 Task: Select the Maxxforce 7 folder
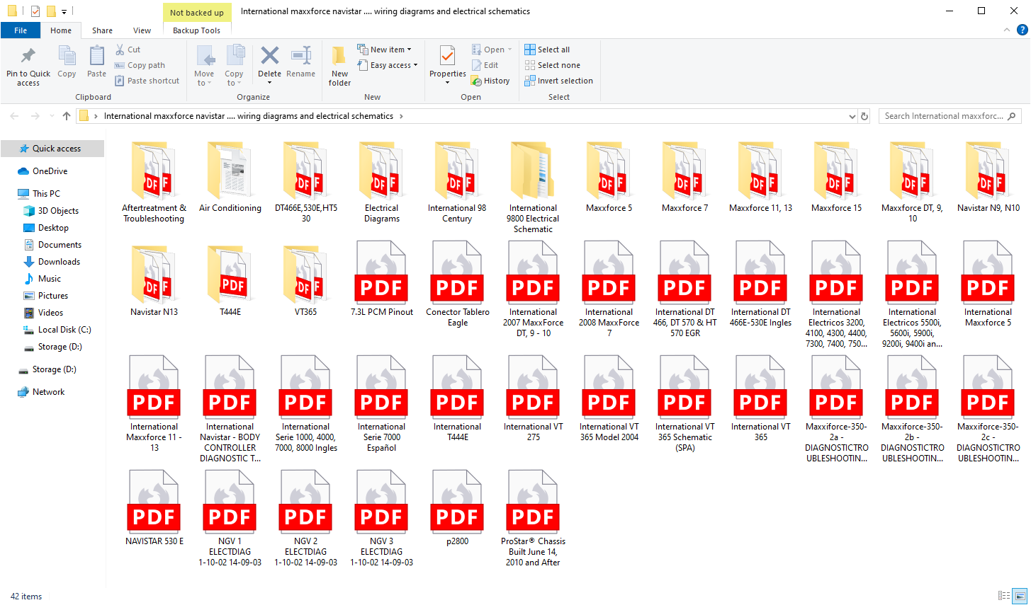(685, 177)
